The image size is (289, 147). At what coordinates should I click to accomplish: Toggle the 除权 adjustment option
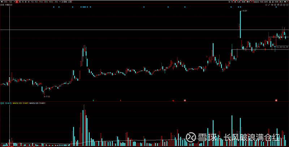point(266,2)
